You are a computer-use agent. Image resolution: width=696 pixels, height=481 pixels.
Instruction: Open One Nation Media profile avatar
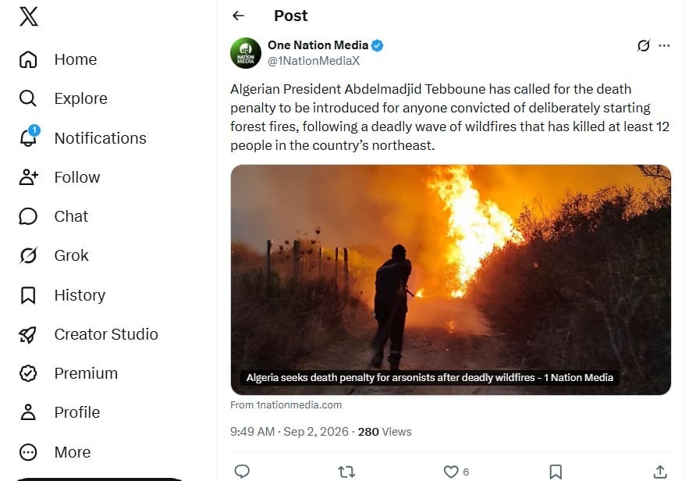pyautogui.click(x=246, y=53)
